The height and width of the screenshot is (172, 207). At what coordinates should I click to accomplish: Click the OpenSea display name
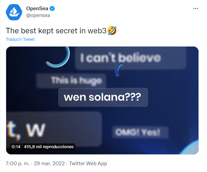(x=37, y=8)
